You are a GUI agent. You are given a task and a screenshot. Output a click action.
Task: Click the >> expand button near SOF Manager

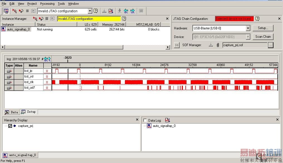coord(177,45)
